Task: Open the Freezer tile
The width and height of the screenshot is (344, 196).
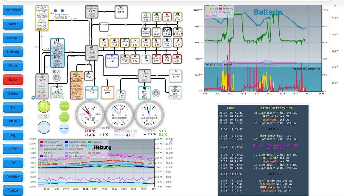Action: pyautogui.click(x=121, y=94)
